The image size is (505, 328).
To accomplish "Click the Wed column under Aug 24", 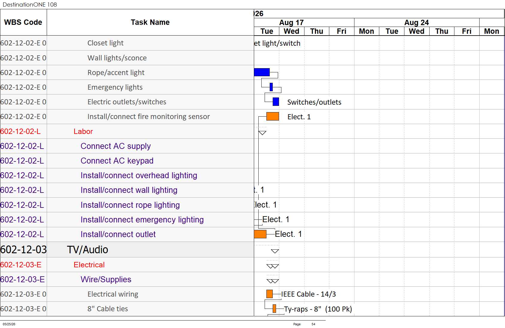I will [x=417, y=31].
